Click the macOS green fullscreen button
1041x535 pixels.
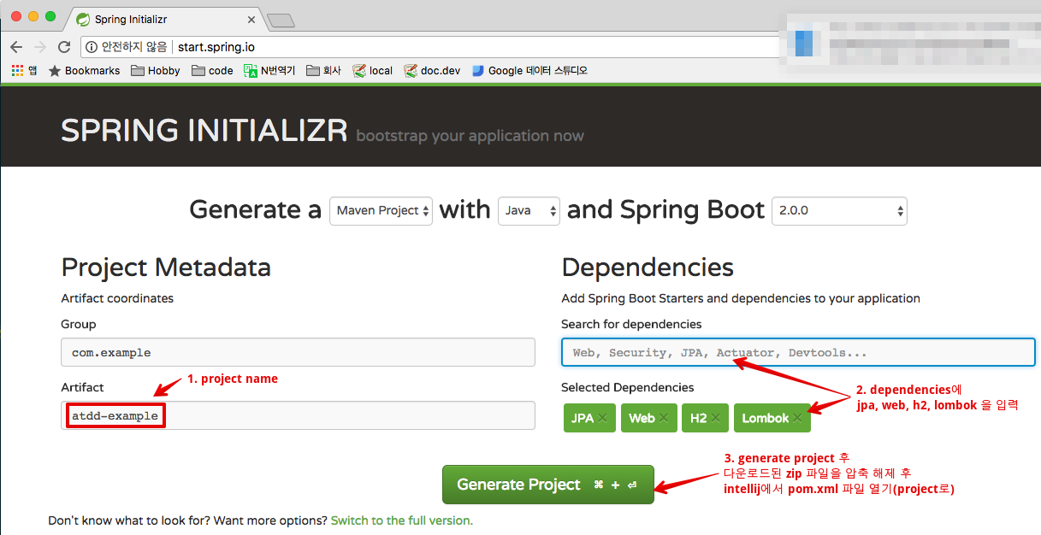point(50,16)
